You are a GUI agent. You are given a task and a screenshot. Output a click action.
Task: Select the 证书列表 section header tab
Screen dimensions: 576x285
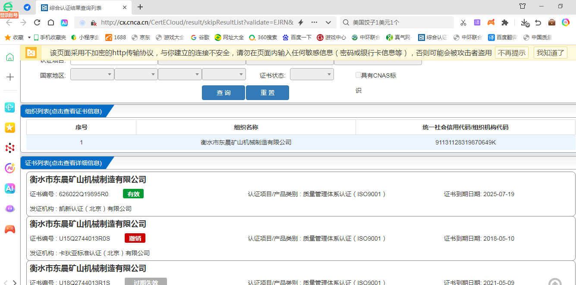[64, 163]
